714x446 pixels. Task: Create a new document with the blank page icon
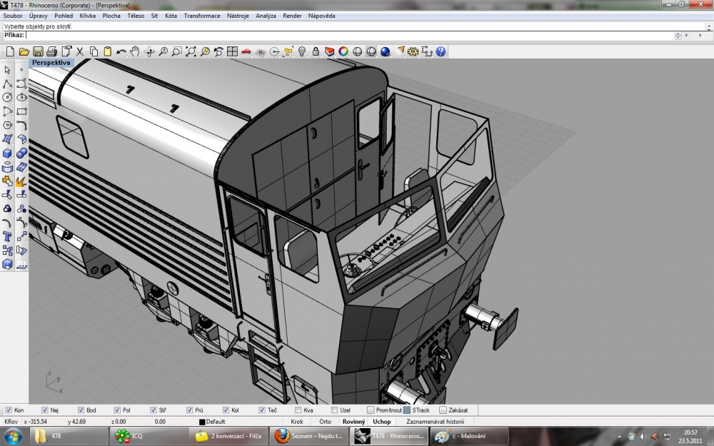[10, 51]
